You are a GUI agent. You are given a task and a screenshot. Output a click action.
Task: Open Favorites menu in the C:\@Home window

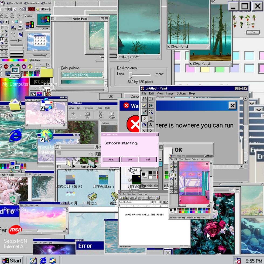pyautogui.click(x=88, y=108)
